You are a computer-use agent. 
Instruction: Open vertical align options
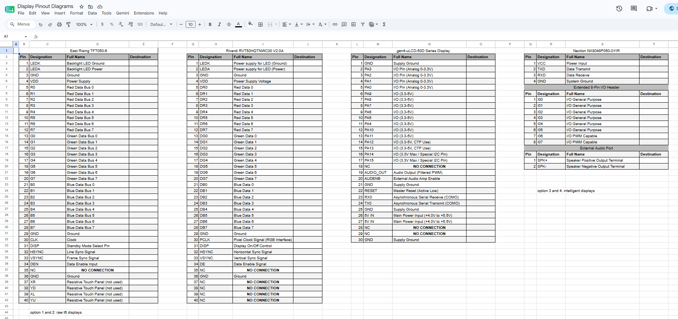298,24
